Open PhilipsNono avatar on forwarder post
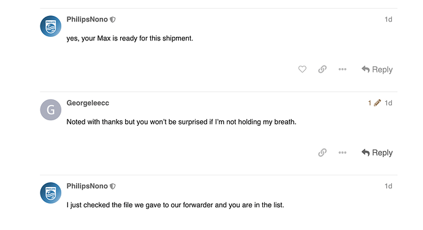Viewport: 423px width, 230px height. pos(51,193)
